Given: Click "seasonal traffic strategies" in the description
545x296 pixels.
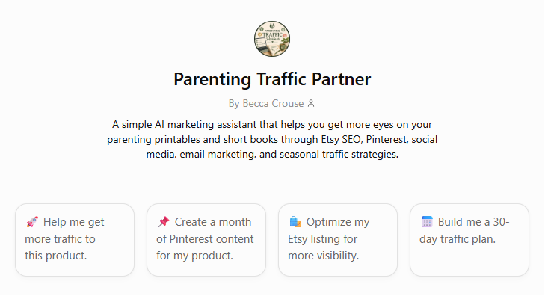Looking at the screenshot, I should click(339, 154).
